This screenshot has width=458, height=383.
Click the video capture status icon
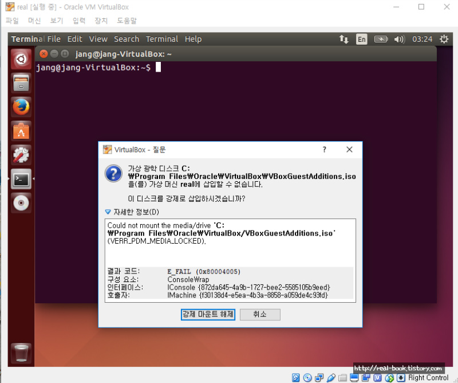(366, 378)
